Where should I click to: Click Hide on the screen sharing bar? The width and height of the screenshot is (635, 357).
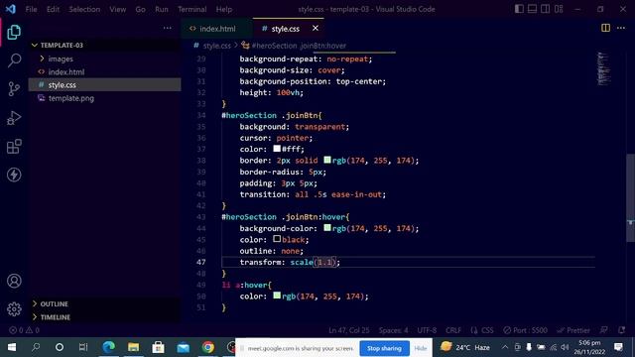click(x=421, y=348)
